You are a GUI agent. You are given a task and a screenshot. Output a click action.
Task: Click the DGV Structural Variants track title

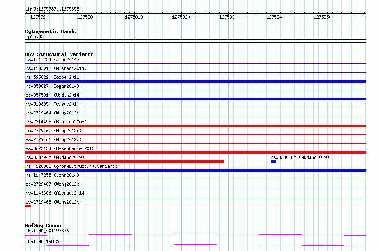coord(59,54)
